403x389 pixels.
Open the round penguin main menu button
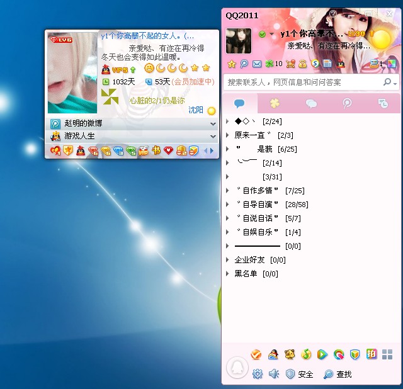(237, 368)
